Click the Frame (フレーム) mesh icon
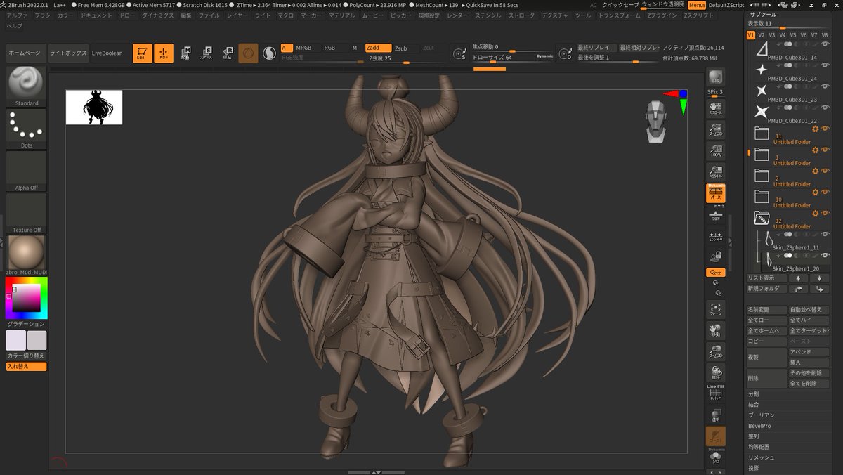This screenshot has height=475, width=843. (x=716, y=310)
